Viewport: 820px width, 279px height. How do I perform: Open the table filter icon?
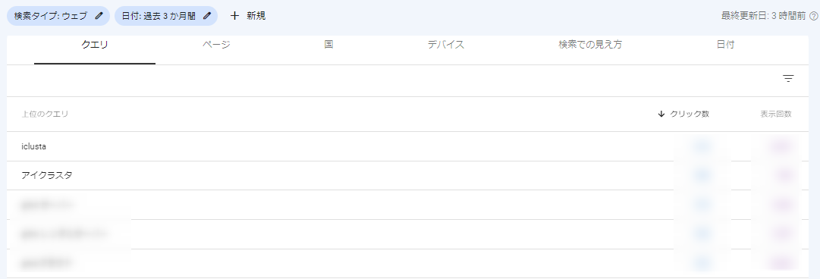(x=788, y=79)
